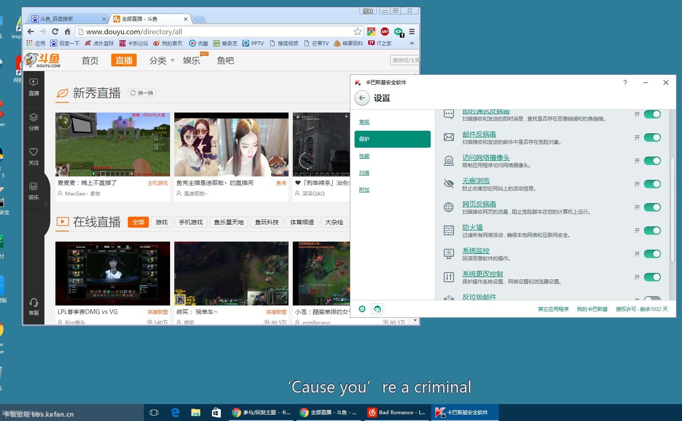This screenshot has width=682, height=421.
Task: Toggle system watcher (系统监控) switch
Action: pos(652,254)
